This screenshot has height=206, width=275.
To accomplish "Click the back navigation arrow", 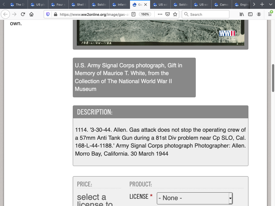I will (6, 14).
